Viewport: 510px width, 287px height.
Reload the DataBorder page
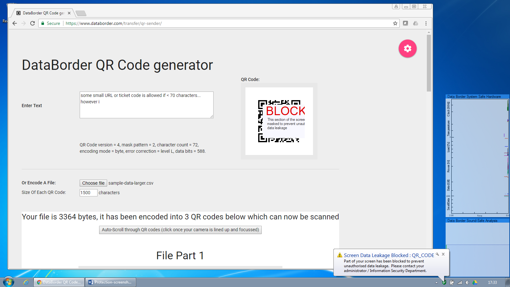point(33,23)
